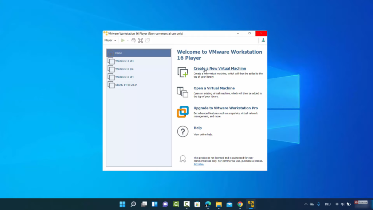This screenshot has width=373, height=210.
Task: Click the Open a Virtual Machine icon
Action: (183, 92)
